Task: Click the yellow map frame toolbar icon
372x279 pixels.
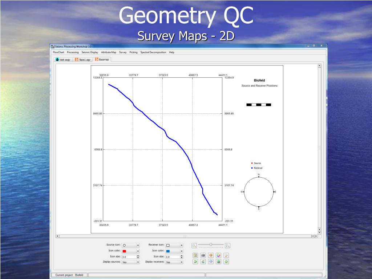Action: (195, 255)
